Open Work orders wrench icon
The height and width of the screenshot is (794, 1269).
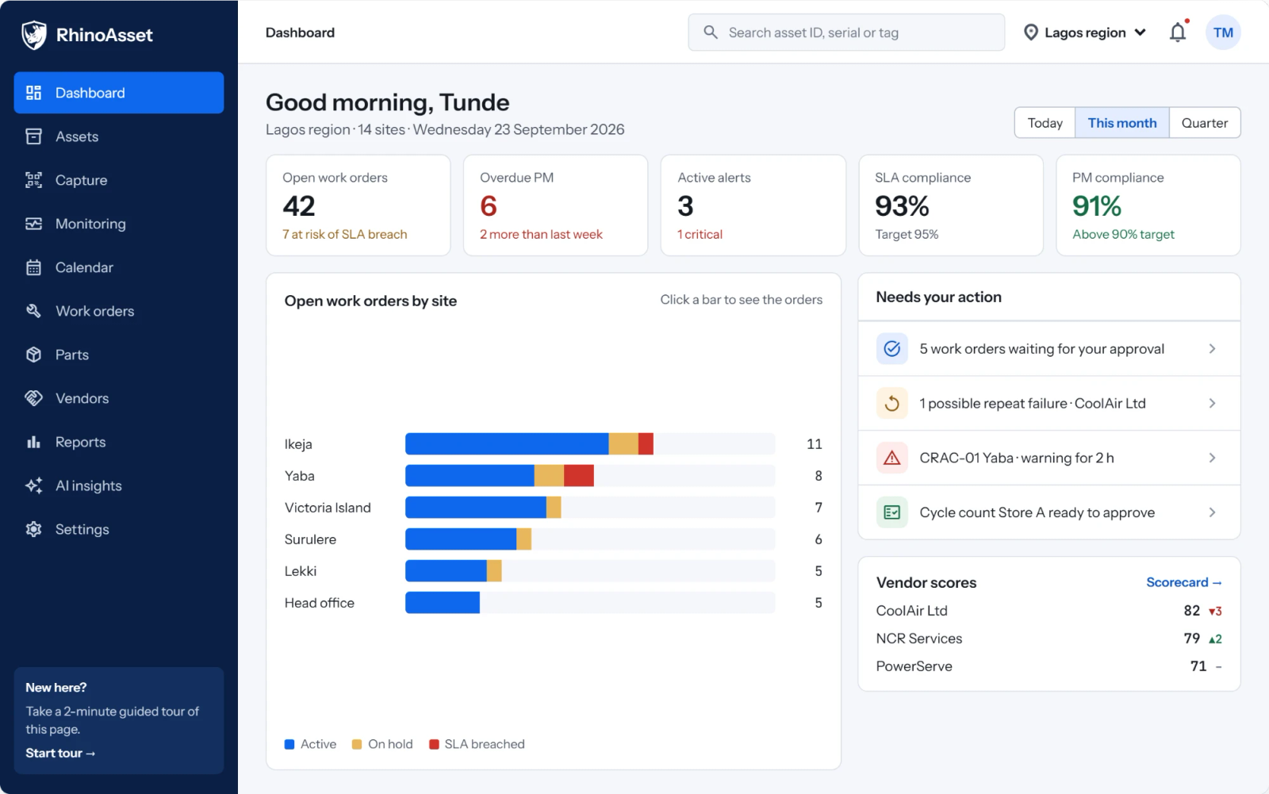pos(33,311)
